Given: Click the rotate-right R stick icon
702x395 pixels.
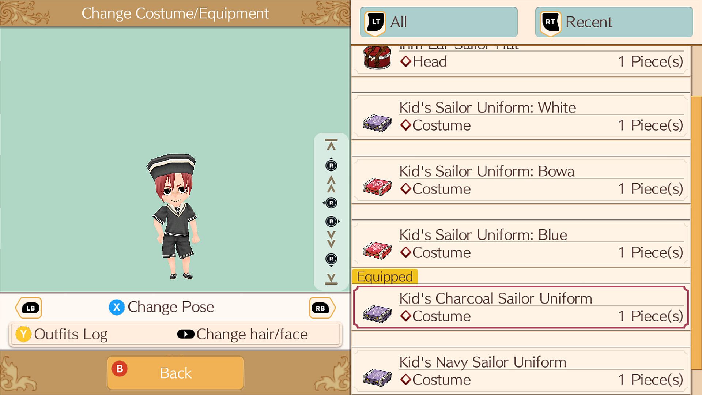Looking at the screenshot, I should point(332,221).
